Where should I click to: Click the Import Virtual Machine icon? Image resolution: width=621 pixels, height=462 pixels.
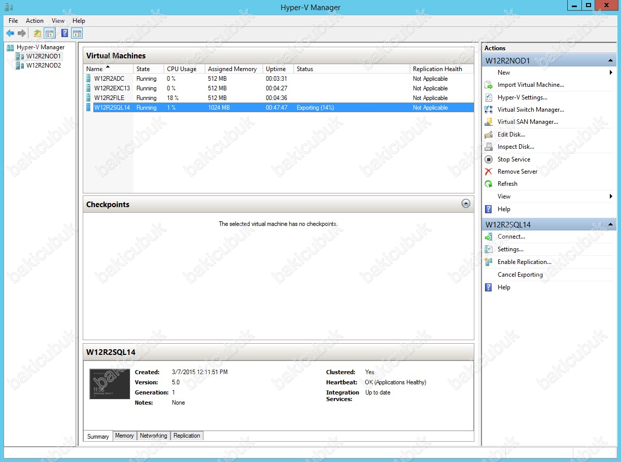(489, 85)
